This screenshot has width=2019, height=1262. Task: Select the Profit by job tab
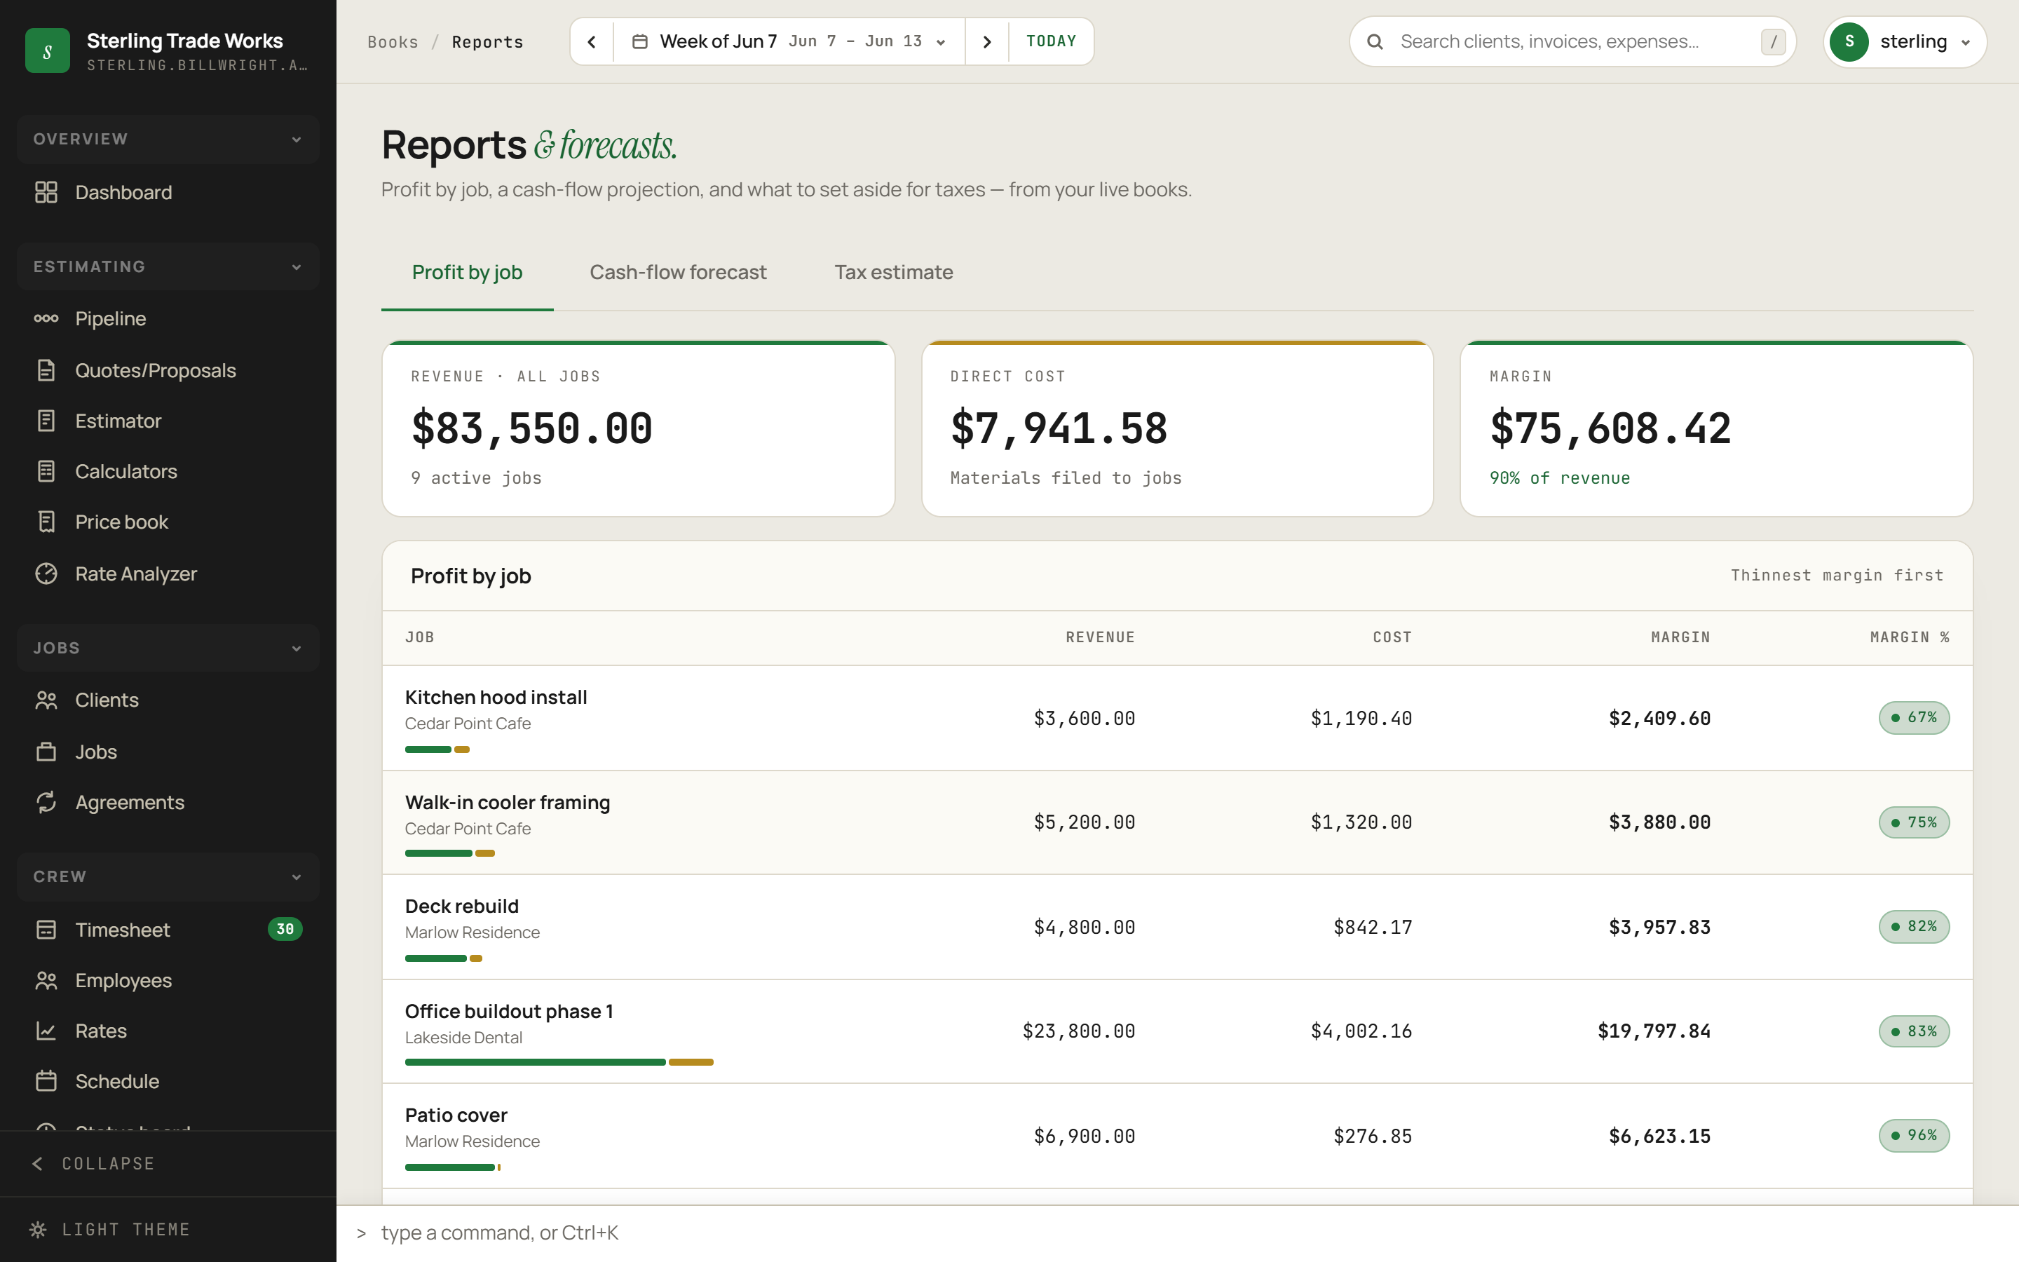(x=467, y=273)
